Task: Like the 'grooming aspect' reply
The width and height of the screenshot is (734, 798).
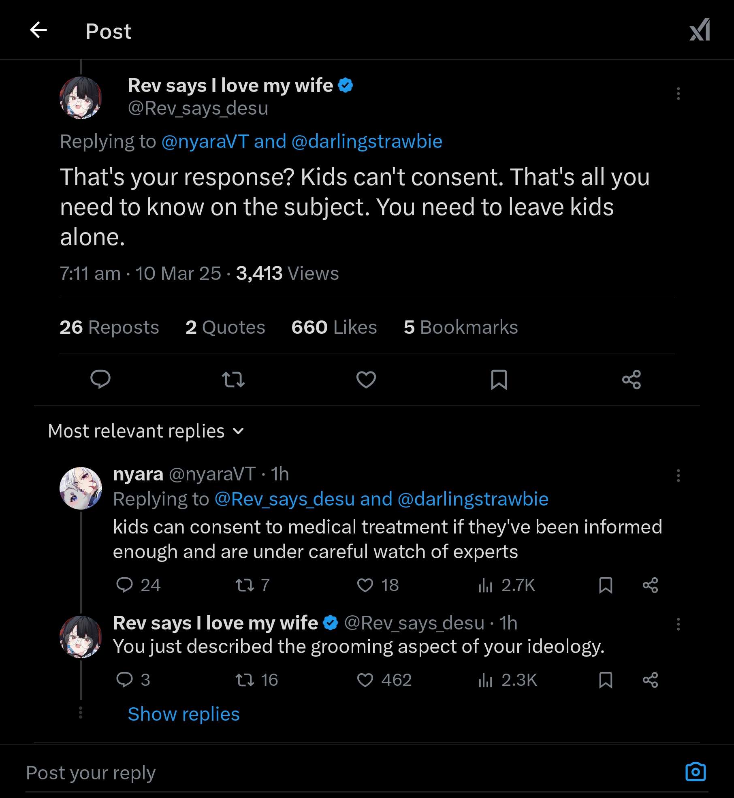Action: [365, 680]
